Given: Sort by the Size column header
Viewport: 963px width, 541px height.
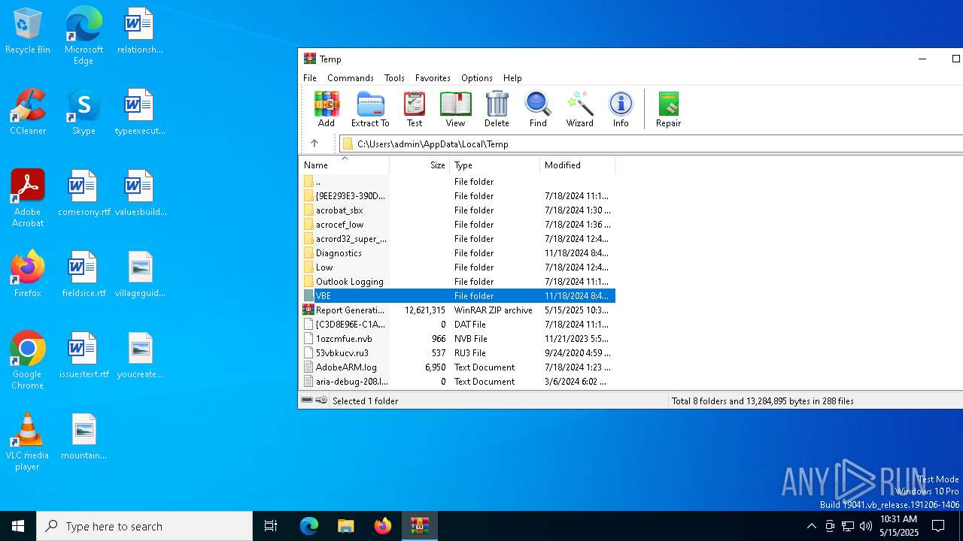Looking at the screenshot, I should click(x=419, y=165).
